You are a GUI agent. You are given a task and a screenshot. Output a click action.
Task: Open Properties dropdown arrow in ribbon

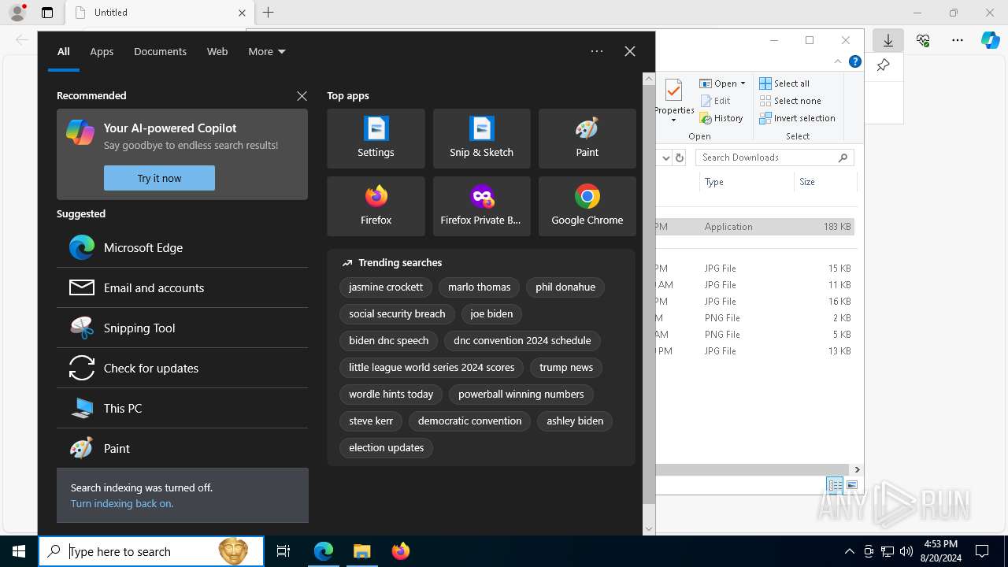point(673,120)
